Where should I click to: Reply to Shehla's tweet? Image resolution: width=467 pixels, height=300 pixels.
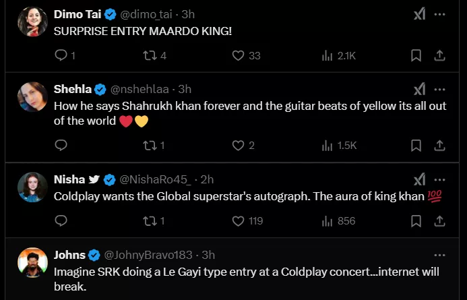point(61,146)
